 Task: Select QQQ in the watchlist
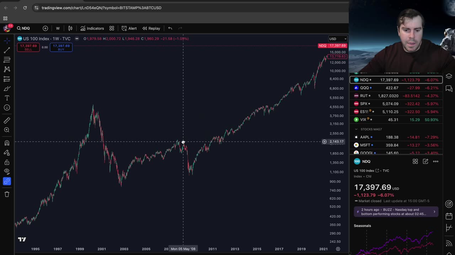click(396, 88)
